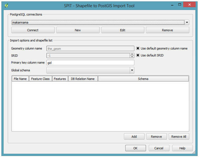The height and width of the screenshot is (157, 199).
Task: Increase the SRID value with the up arrow
Action: (x=132, y=54)
